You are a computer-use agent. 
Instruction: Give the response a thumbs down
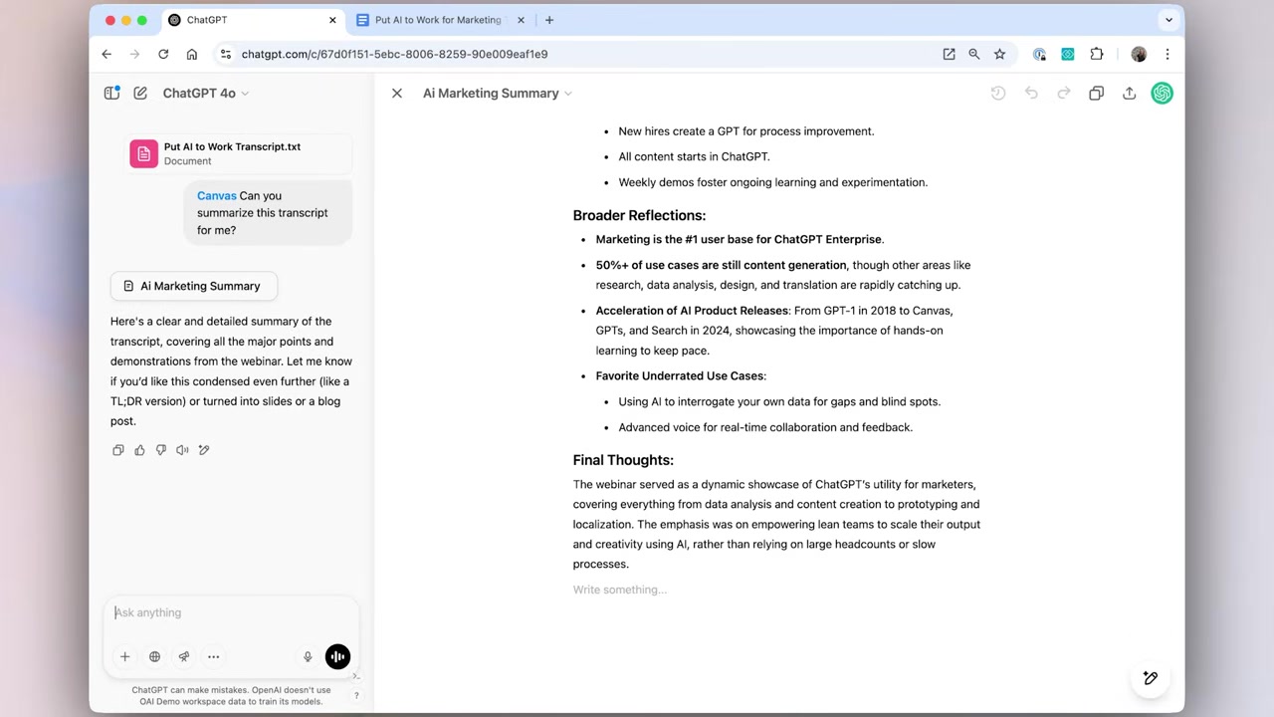[x=161, y=450]
